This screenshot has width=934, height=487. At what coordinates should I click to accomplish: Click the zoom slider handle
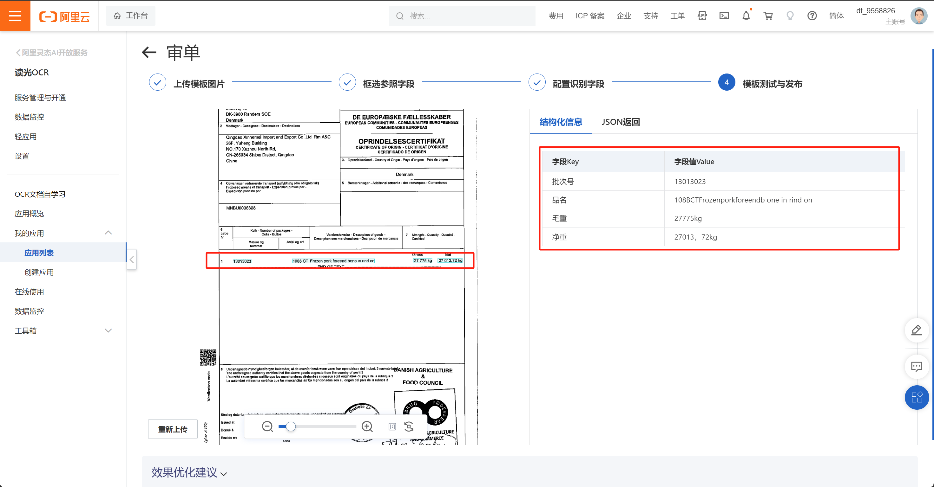coord(290,426)
